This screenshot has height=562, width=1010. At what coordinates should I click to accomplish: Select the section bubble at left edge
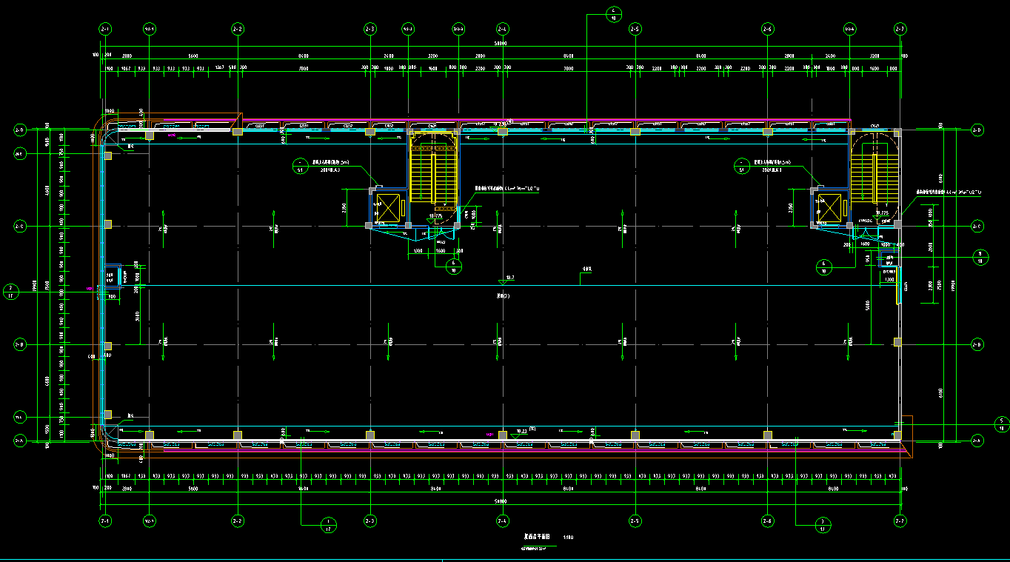11,291
